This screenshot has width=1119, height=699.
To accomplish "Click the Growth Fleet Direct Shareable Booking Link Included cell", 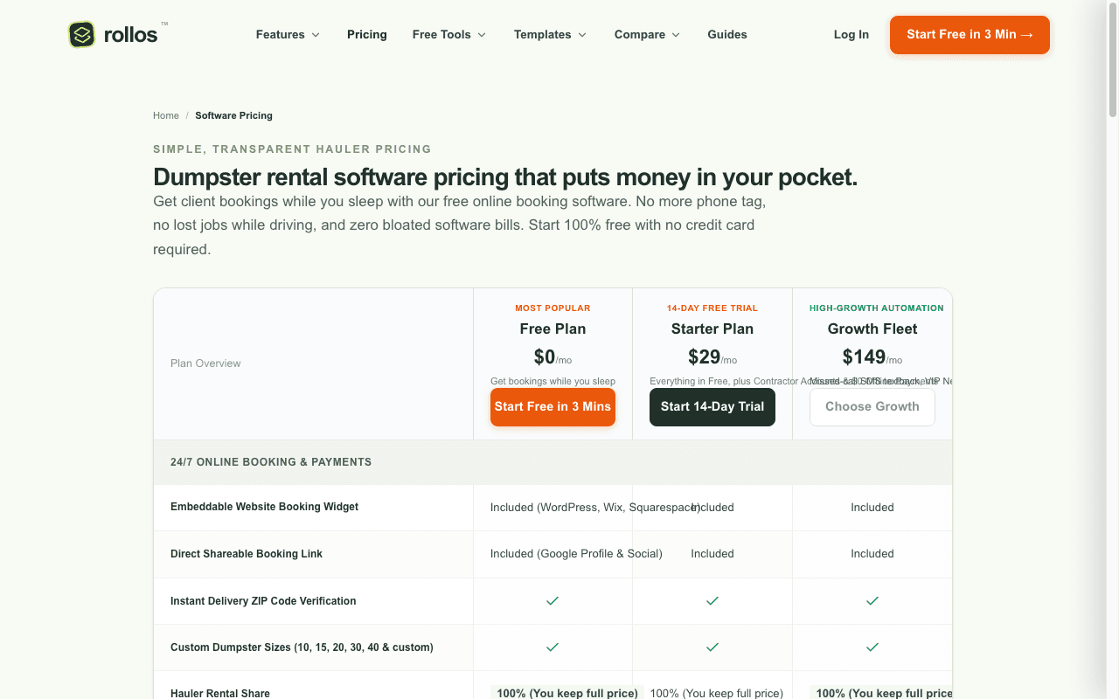I will tap(872, 554).
